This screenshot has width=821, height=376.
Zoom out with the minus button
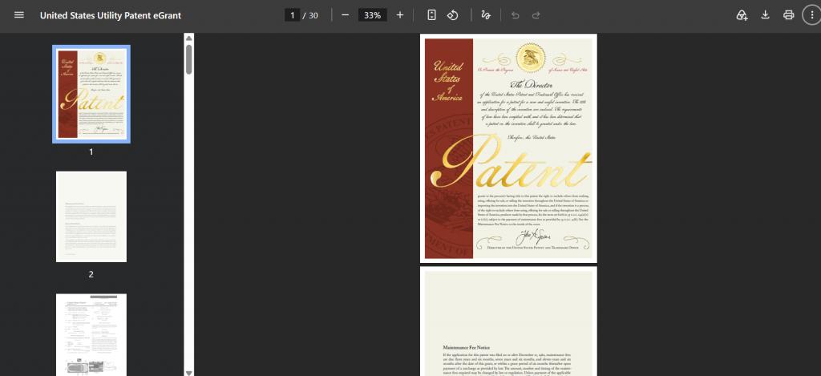(x=345, y=15)
